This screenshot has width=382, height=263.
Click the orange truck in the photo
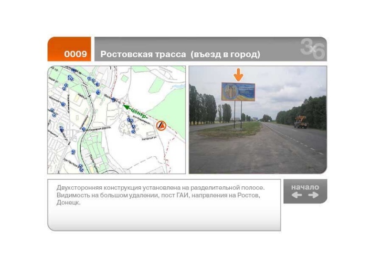point(301,122)
